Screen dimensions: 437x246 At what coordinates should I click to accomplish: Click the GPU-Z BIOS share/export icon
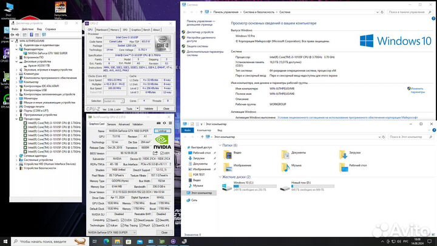(155, 153)
